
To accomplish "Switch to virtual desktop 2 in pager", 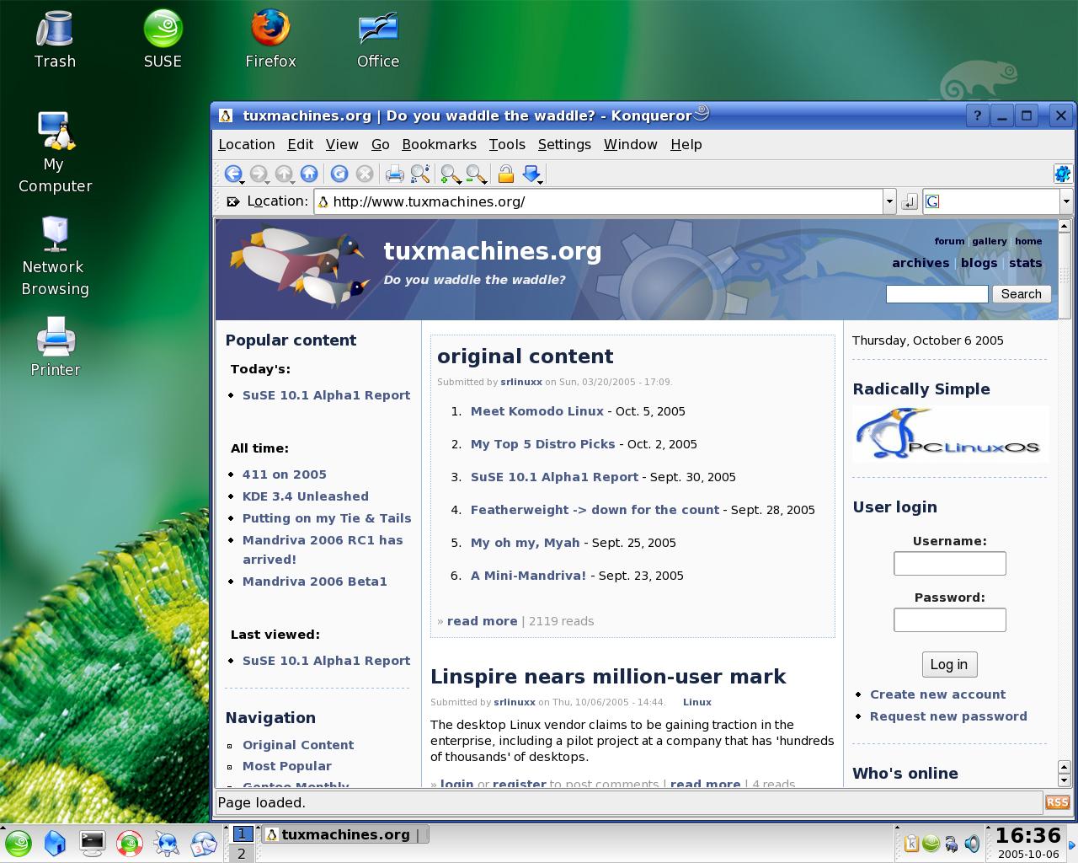I will coord(242,853).
